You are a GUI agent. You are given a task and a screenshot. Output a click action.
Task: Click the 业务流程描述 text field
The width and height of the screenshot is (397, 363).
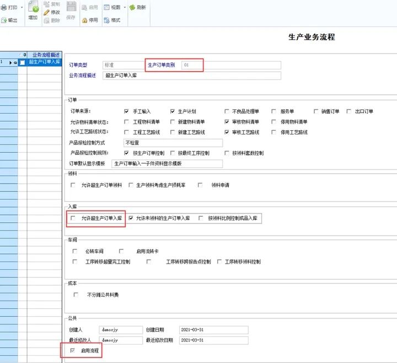(x=191, y=76)
